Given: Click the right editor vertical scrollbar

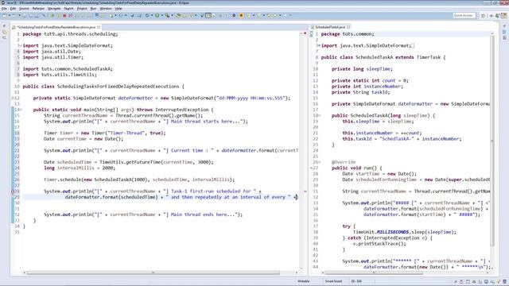Looking at the screenshot, I should click(x=492, y=141).
